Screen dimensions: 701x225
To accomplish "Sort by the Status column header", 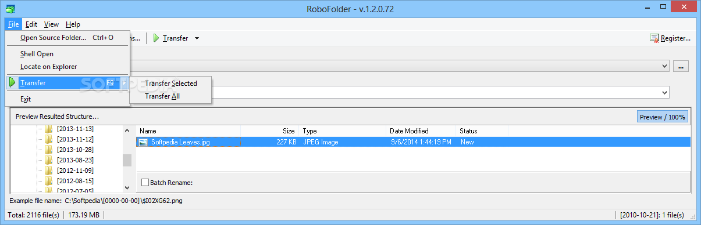I will click(482, 131).
